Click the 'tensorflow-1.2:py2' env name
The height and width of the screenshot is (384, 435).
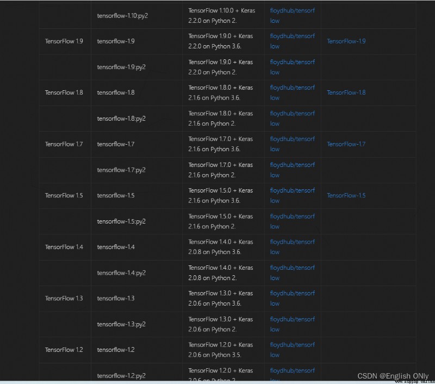(x=121, y=376)
